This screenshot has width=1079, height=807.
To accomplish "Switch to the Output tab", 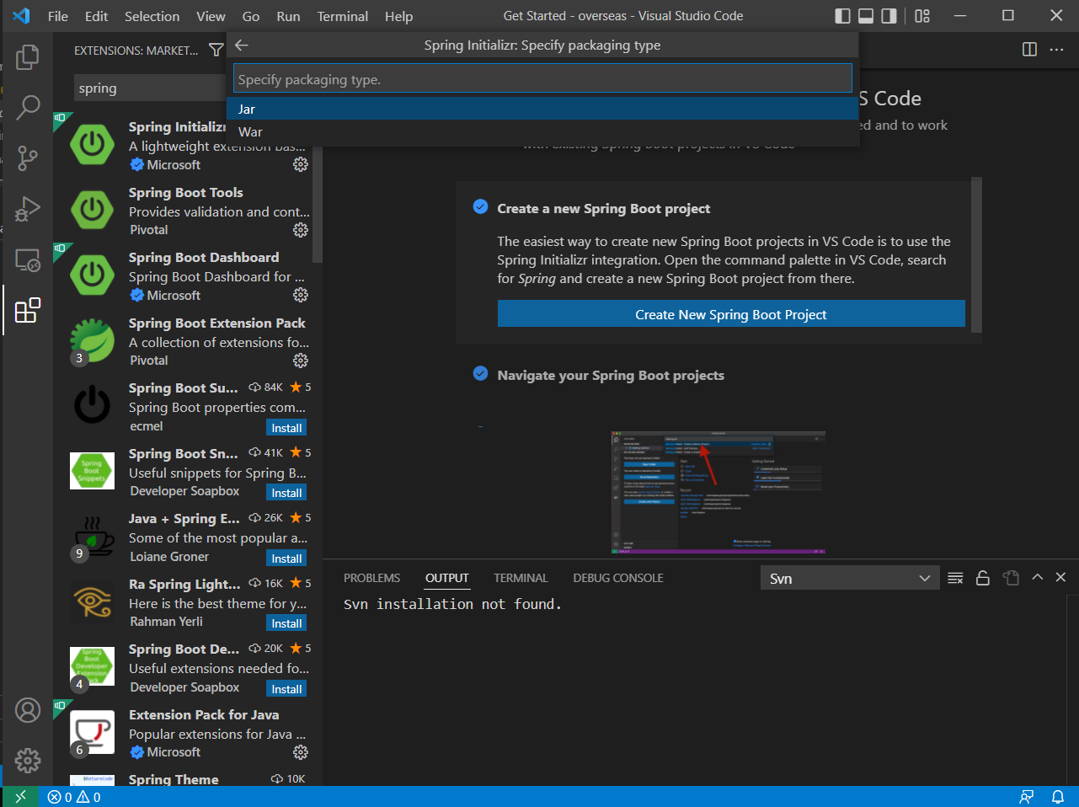I will tap(447, 578).
